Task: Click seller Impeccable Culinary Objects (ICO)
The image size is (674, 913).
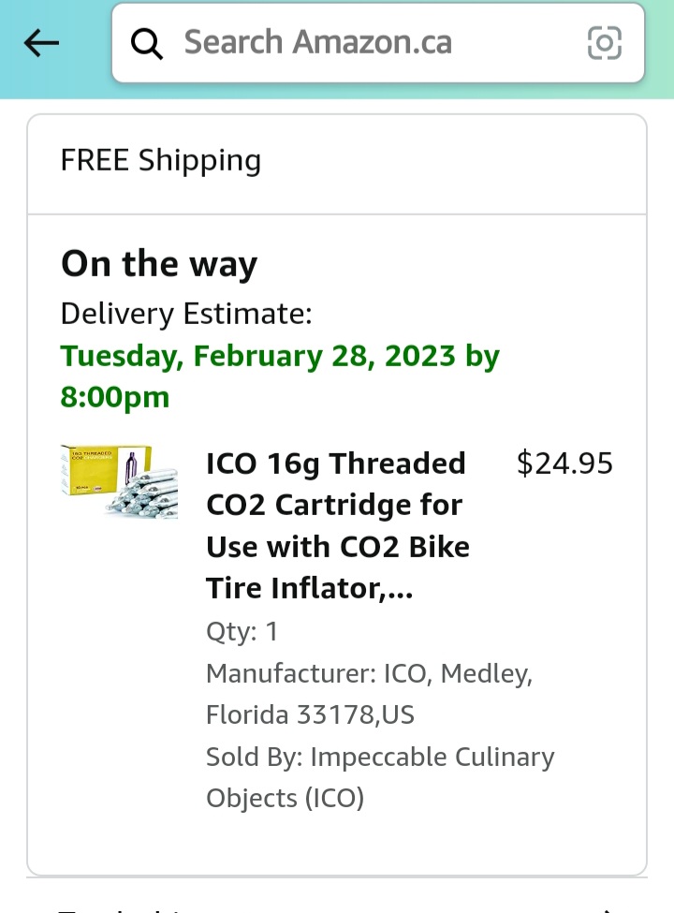Action: point(380,777)
